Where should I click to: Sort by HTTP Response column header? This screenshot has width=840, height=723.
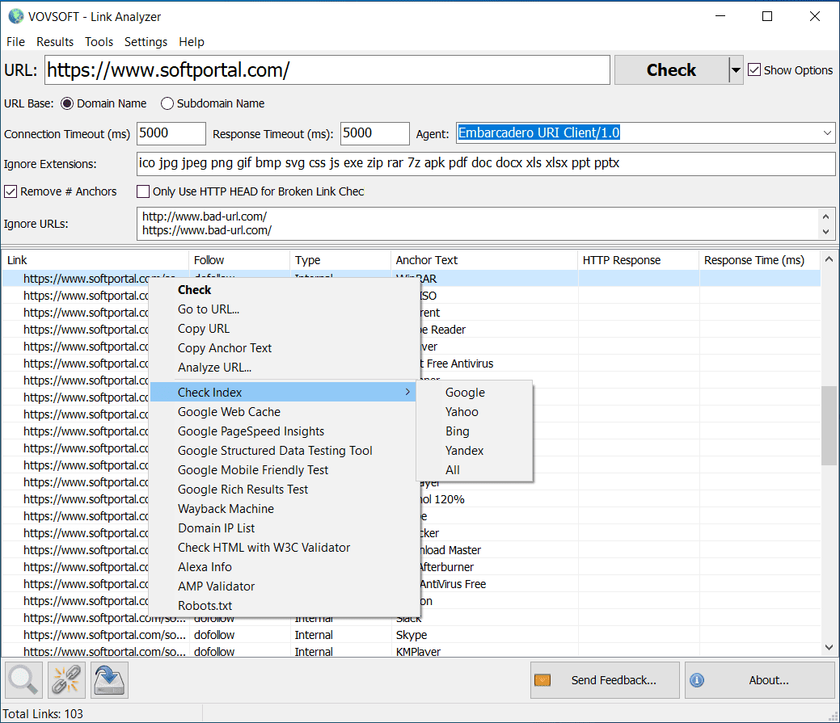coord(639,260)
